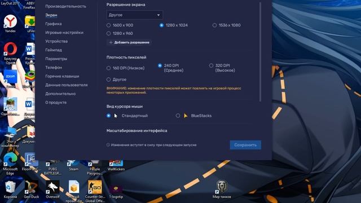Click the Сохранить button
The width and height of the screenshot is (361, 203).
[x=245, y=145]
